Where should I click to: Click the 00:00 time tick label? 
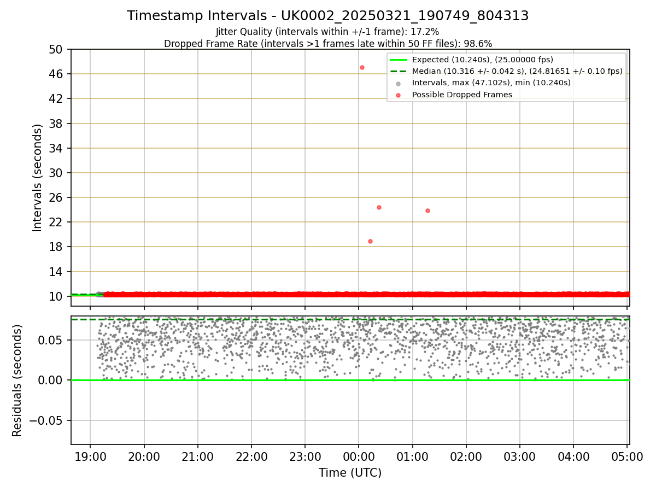point(359,457)
